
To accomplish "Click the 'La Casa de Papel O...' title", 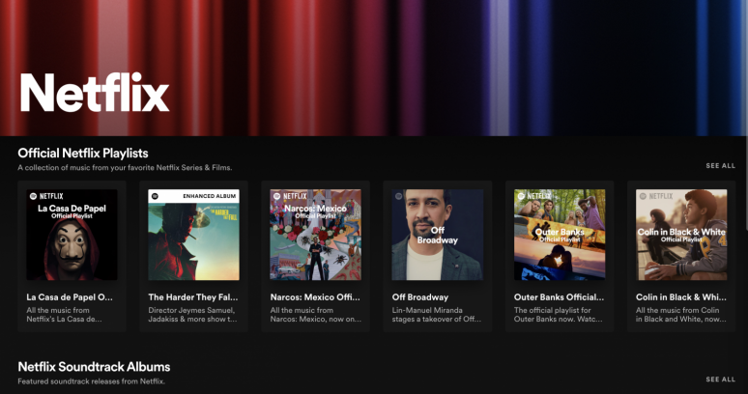I will pos(70,297).
